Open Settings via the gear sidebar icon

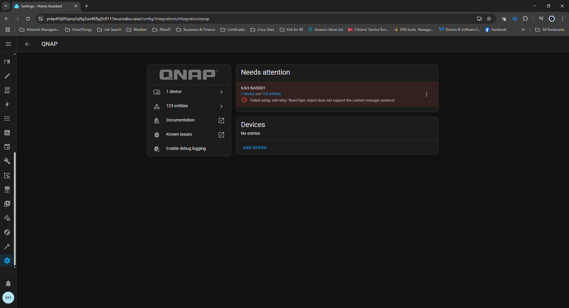7,261
